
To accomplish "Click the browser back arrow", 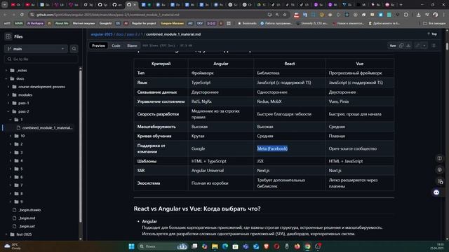I will coord(5,15).
